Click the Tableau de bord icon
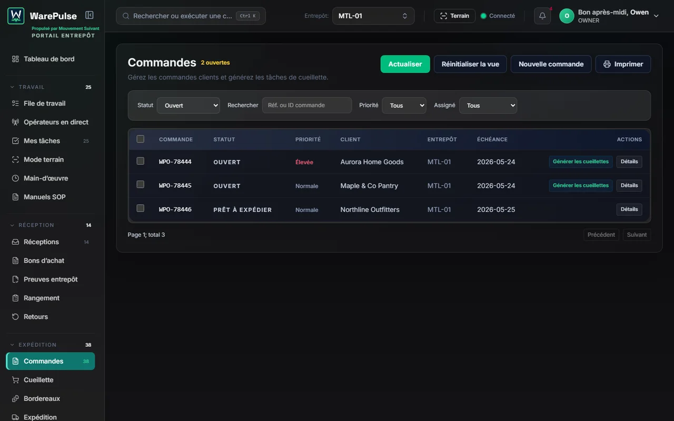674x421 pixels. 15,59
